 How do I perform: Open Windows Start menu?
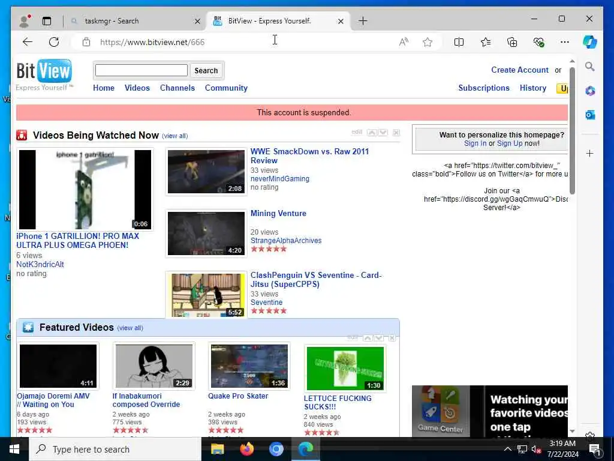point(14,449)
